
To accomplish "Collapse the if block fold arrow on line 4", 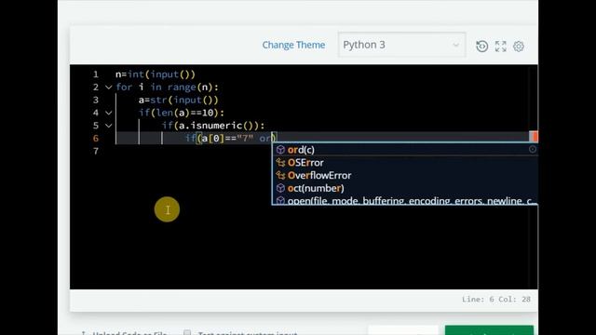I will pyautogui.click(x=108, y=113).
